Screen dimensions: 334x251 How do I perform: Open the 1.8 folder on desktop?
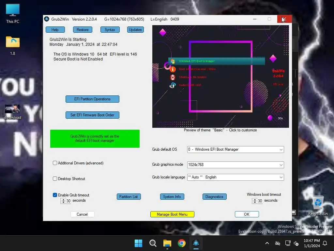pos(13,45)
